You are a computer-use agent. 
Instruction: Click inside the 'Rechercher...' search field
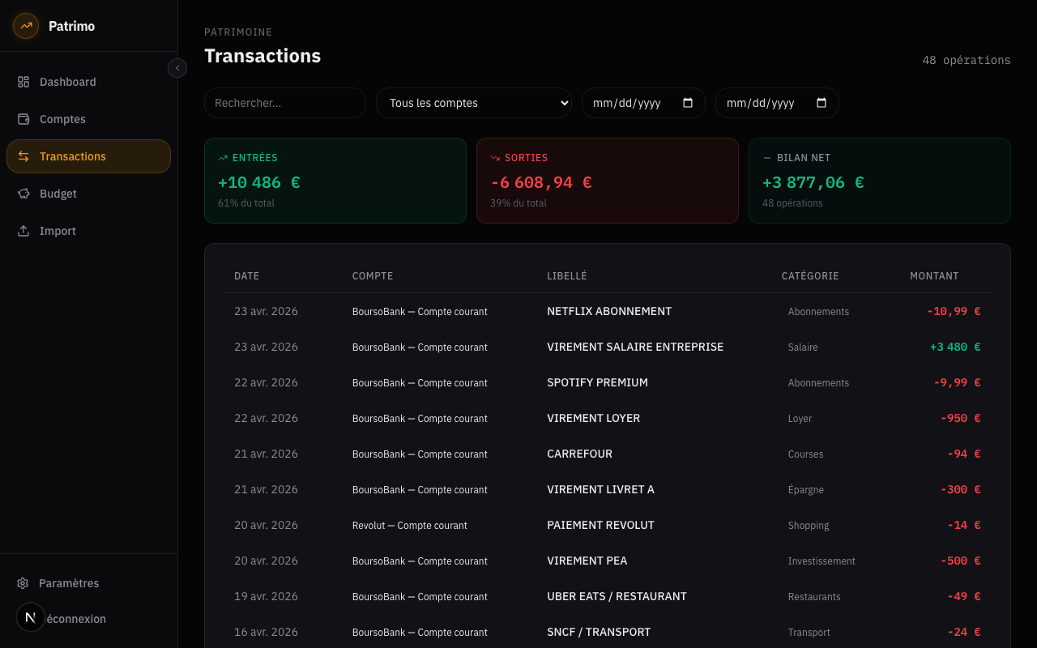pyautogui.click(x=285, y=103)
